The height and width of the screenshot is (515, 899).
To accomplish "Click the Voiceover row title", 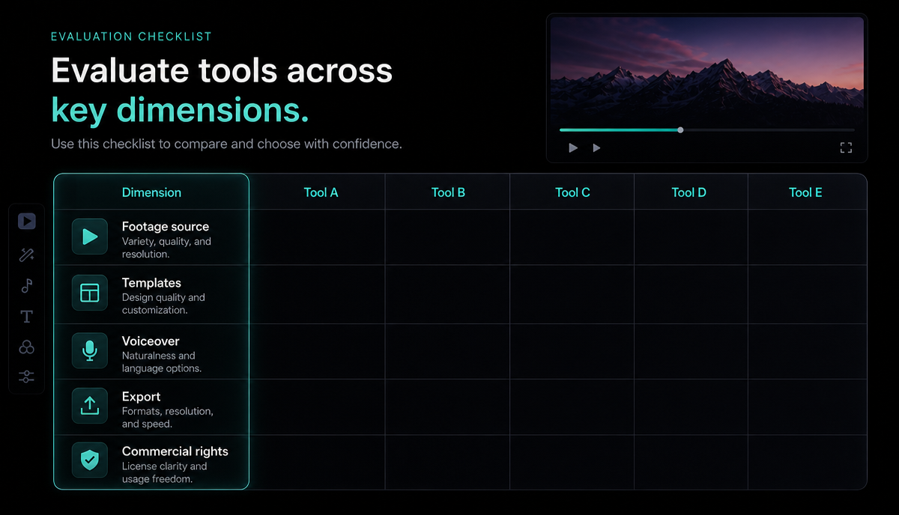I will click(x=151, y=341).
